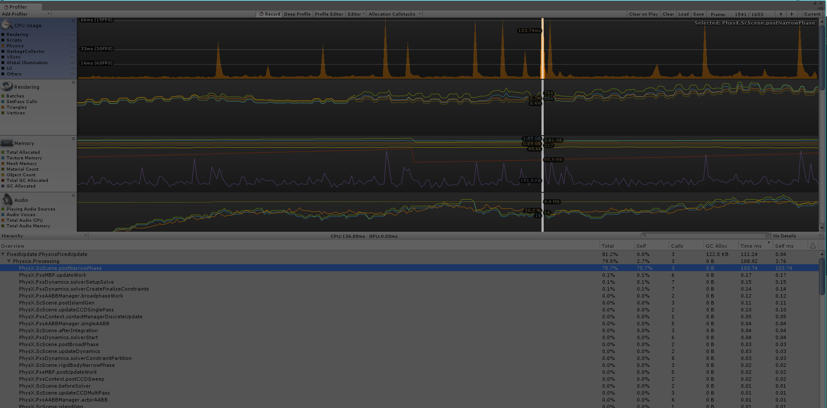Toggle the Batches series color box
Viewport: 827px width, 408px height.
pos(3,96)
